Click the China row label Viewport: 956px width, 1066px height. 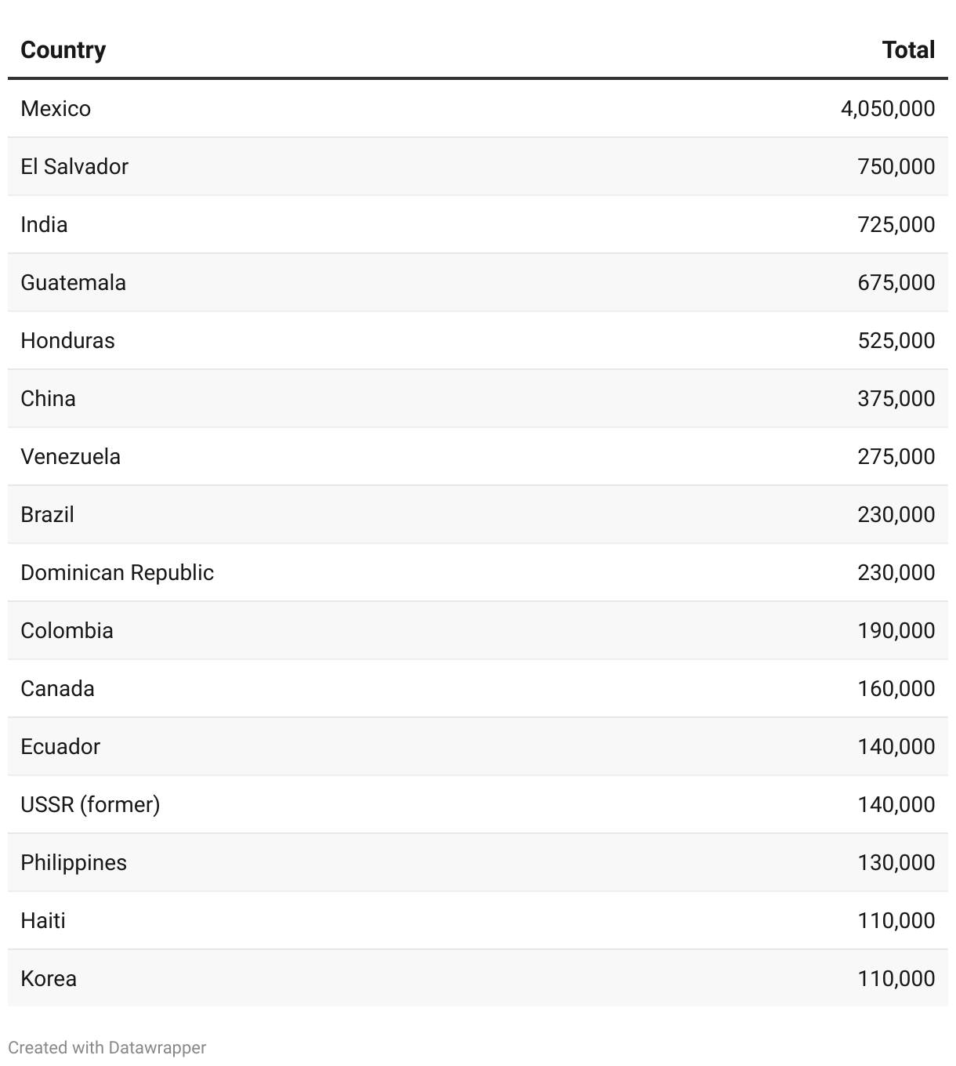coord(48,398)
